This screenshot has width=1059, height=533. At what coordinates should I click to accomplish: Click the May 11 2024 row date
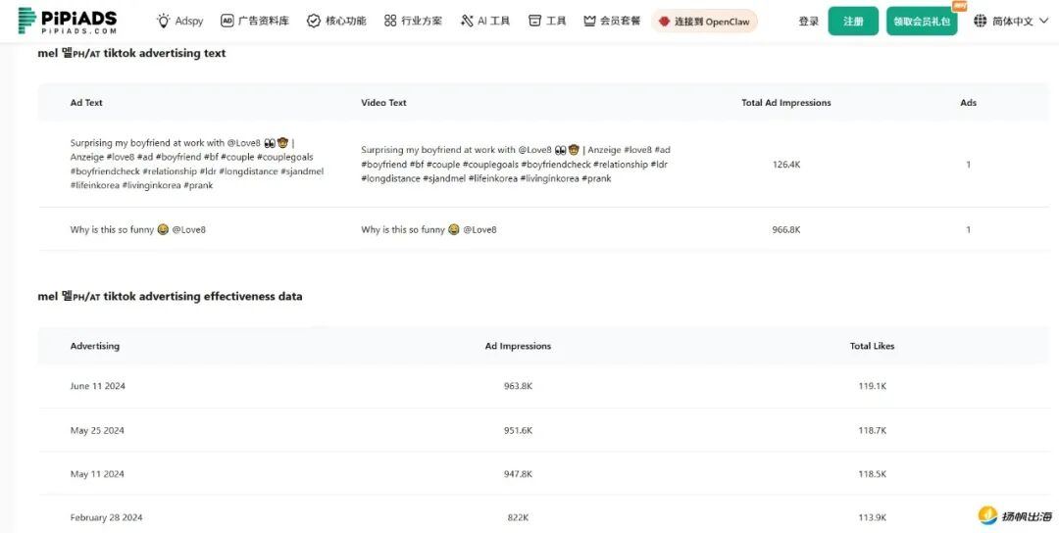click(97, 473)
